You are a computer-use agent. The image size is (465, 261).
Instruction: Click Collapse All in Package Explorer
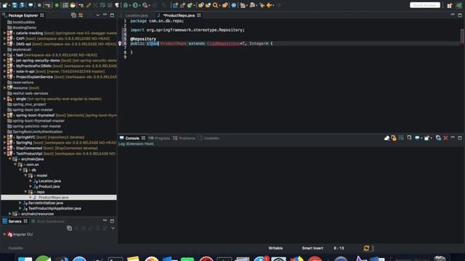pos(73,15)
